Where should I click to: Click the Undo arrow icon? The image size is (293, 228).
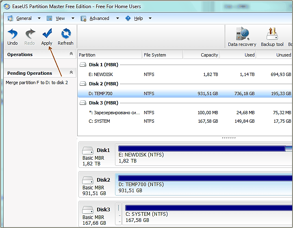[x=13, y=34]
